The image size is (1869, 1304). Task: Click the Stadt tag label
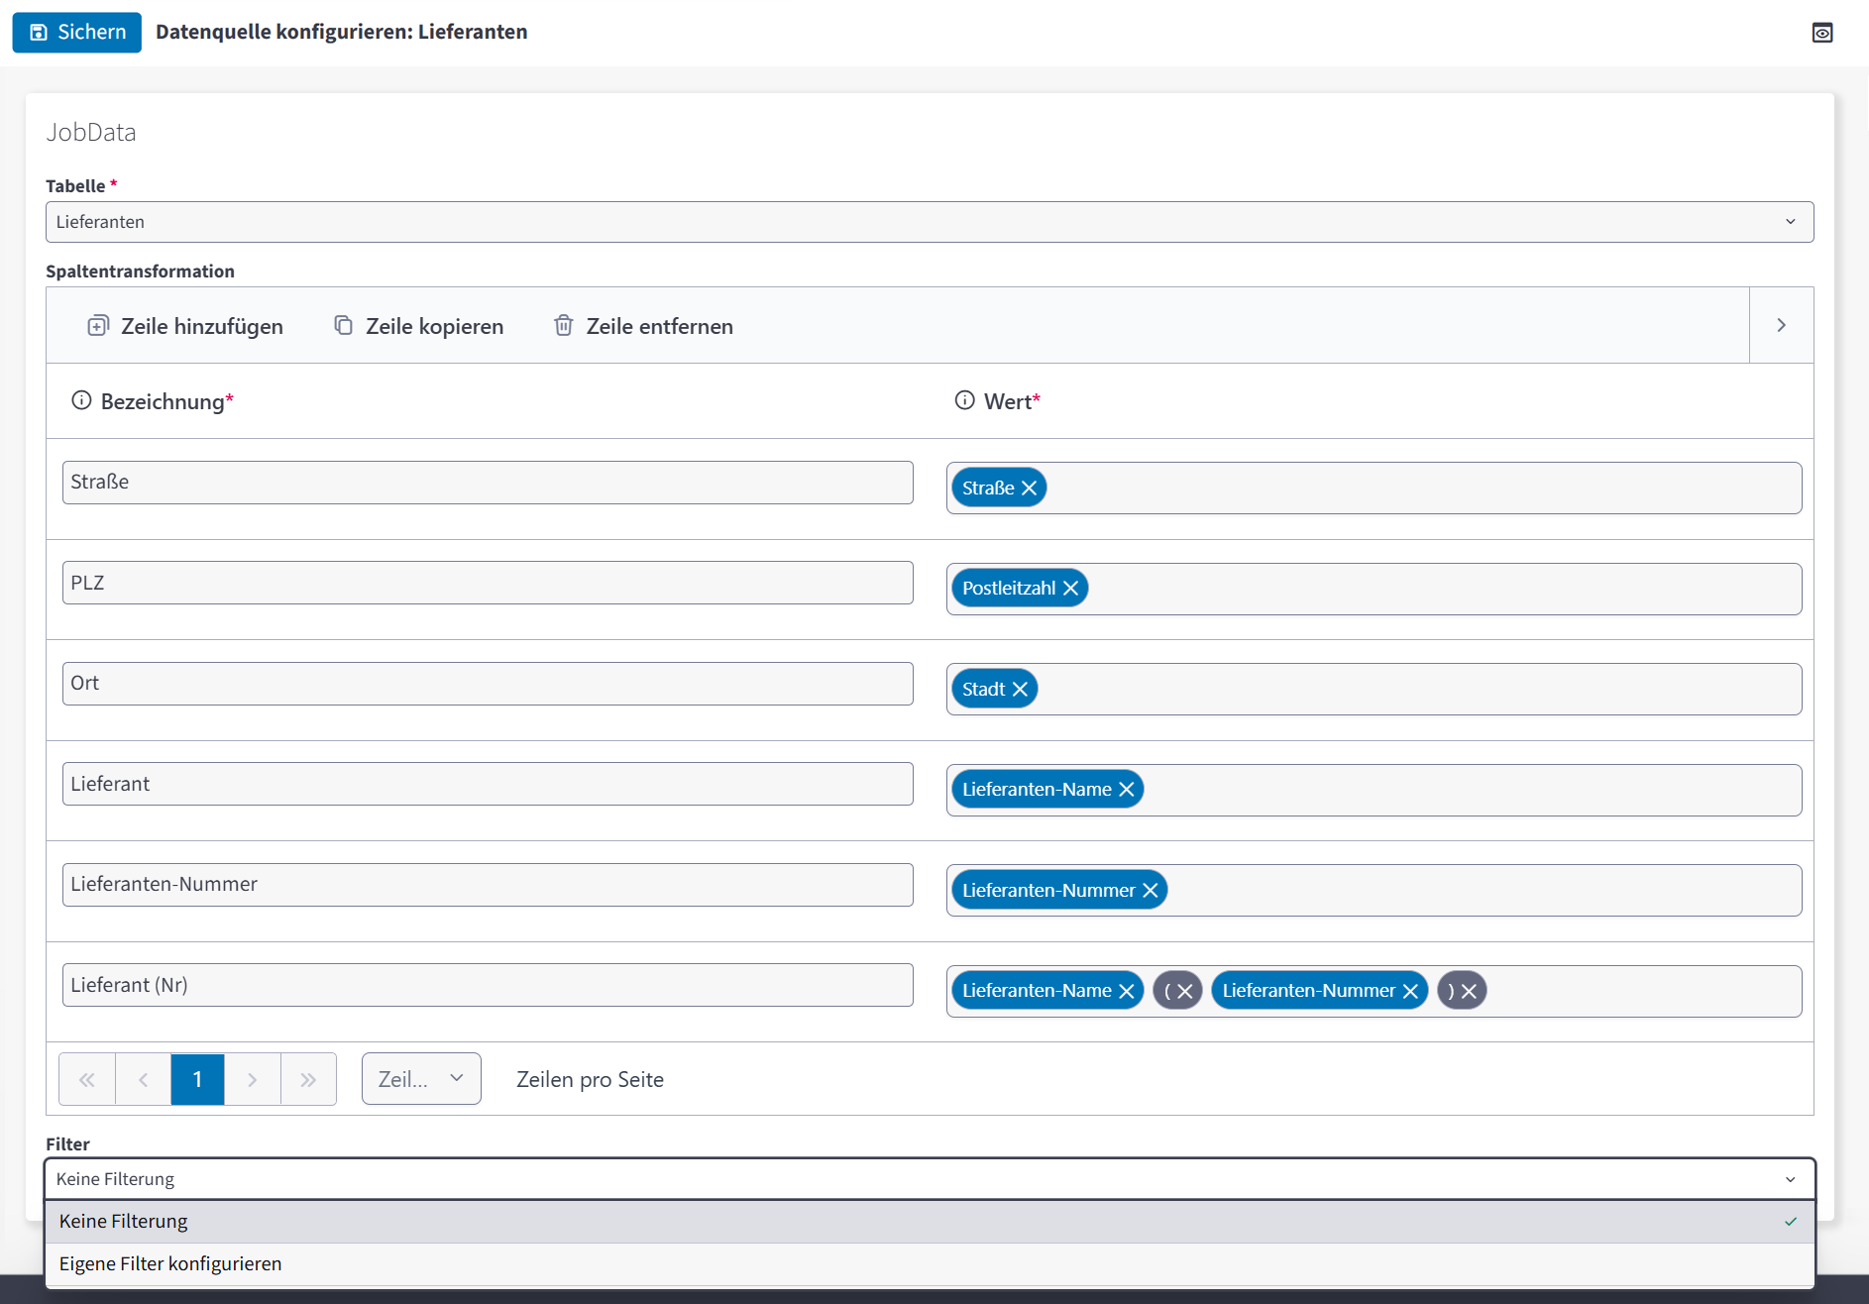pos(983,690)
